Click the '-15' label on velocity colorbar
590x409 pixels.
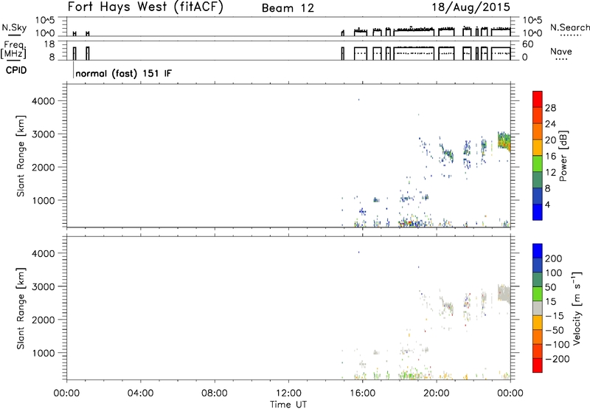coord(555,316)
